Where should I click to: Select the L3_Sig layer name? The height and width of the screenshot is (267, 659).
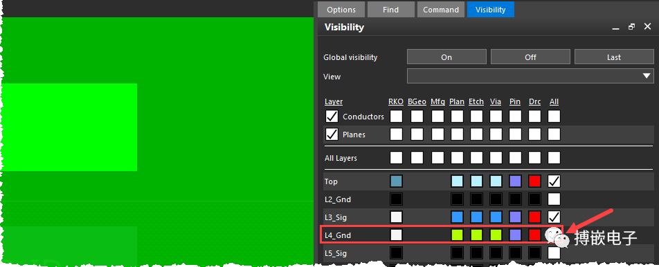[336, 217]
